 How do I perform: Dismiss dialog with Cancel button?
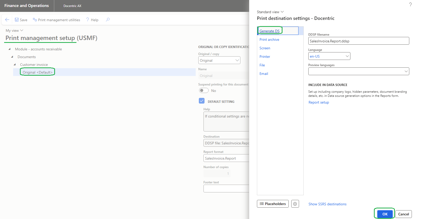(x=403, y=214)
